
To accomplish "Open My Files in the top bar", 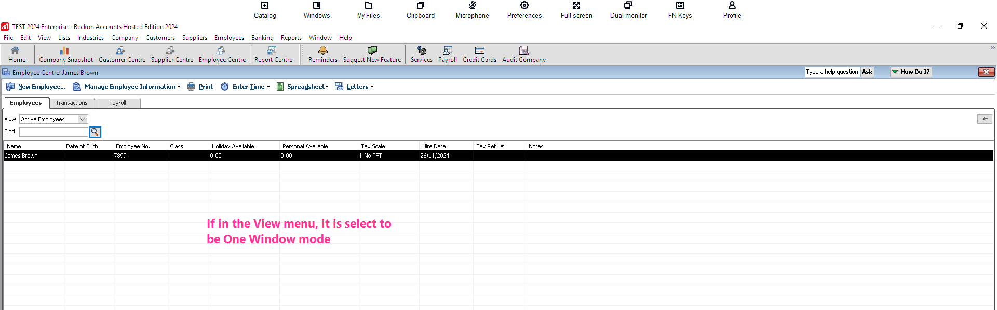I will [369, 10].
